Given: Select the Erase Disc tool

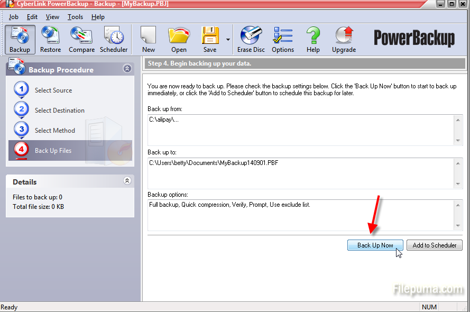Looking at the screenshot, I should (x=251, y=39).
